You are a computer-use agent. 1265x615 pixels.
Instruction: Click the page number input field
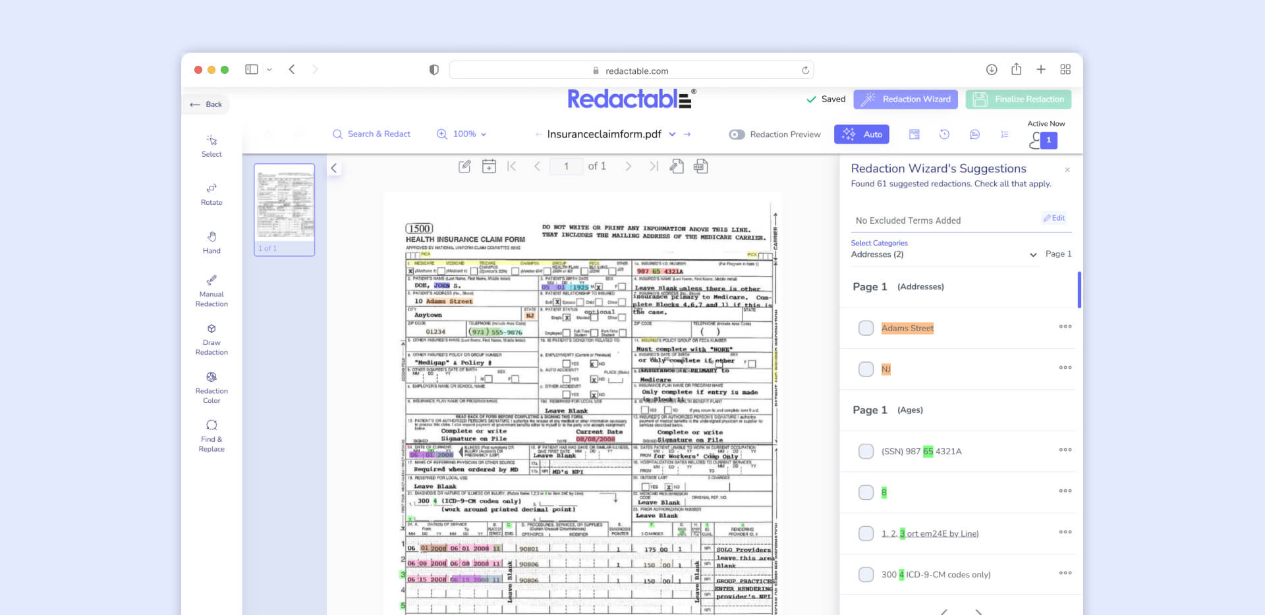[566, 167]
